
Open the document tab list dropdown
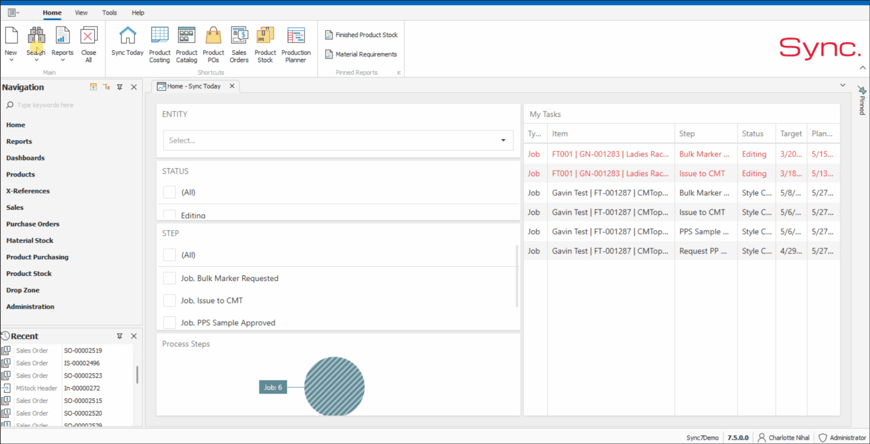[843, 85]
